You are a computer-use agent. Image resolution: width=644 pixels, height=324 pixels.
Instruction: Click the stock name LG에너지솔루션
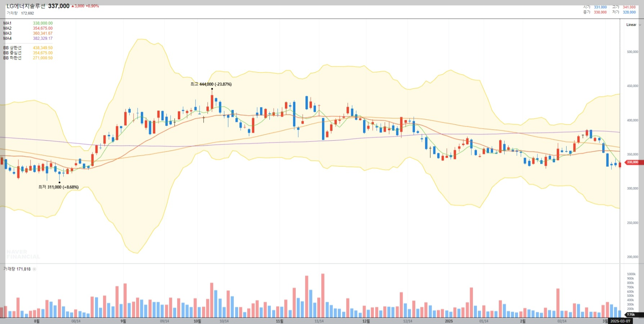pos(26,6)
